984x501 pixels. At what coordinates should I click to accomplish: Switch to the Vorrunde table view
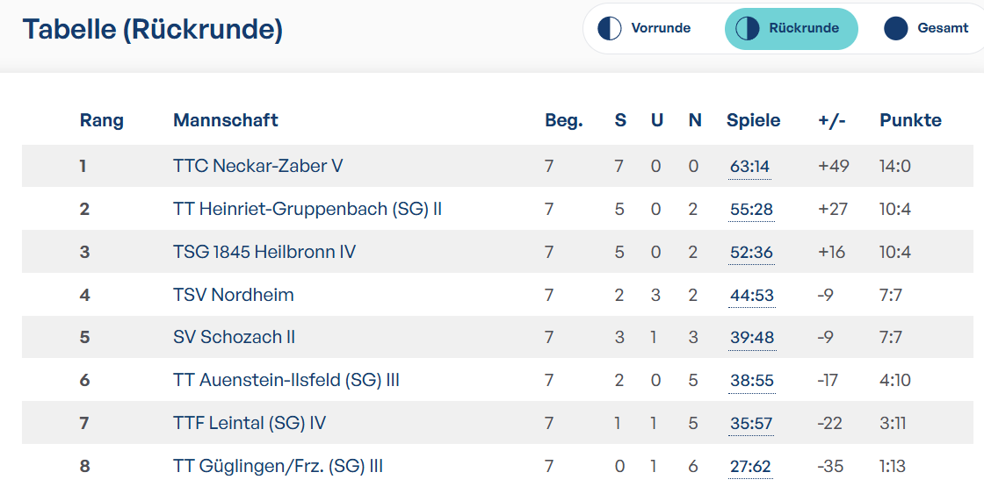point(660,28)
